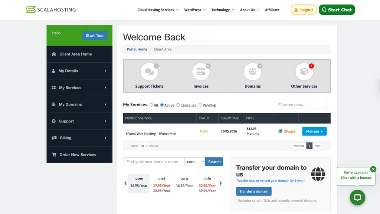Click the large globe icon in transfer box
Screen dimensions: 380x214
click(318, 174)
